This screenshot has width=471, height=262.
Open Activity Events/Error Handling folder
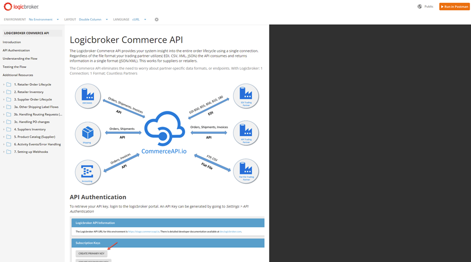point(37,145)
